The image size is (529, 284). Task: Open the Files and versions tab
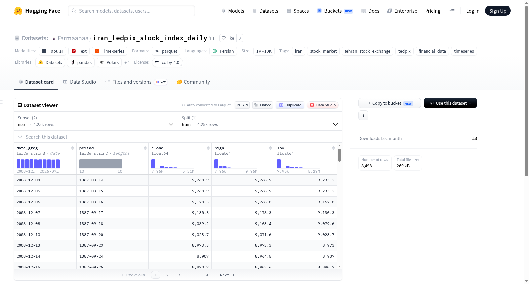tap(136, 82)
